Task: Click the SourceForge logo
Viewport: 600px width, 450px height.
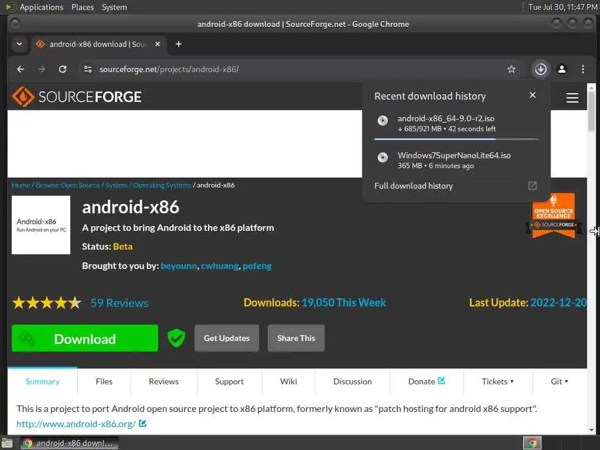Action: pos(77,97)
